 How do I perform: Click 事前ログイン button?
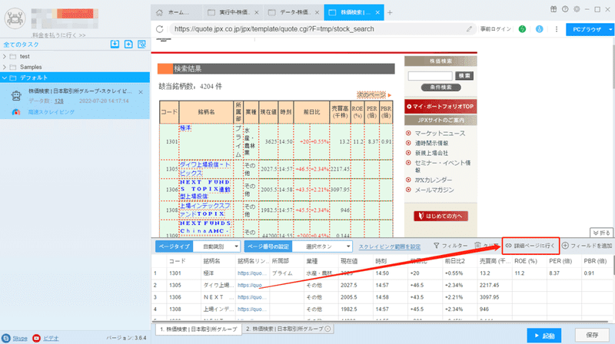coord(496,29)
